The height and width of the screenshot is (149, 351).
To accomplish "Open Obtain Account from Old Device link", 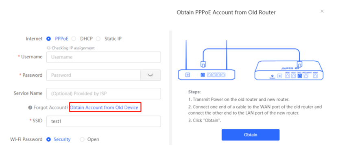I will (104, 108).
